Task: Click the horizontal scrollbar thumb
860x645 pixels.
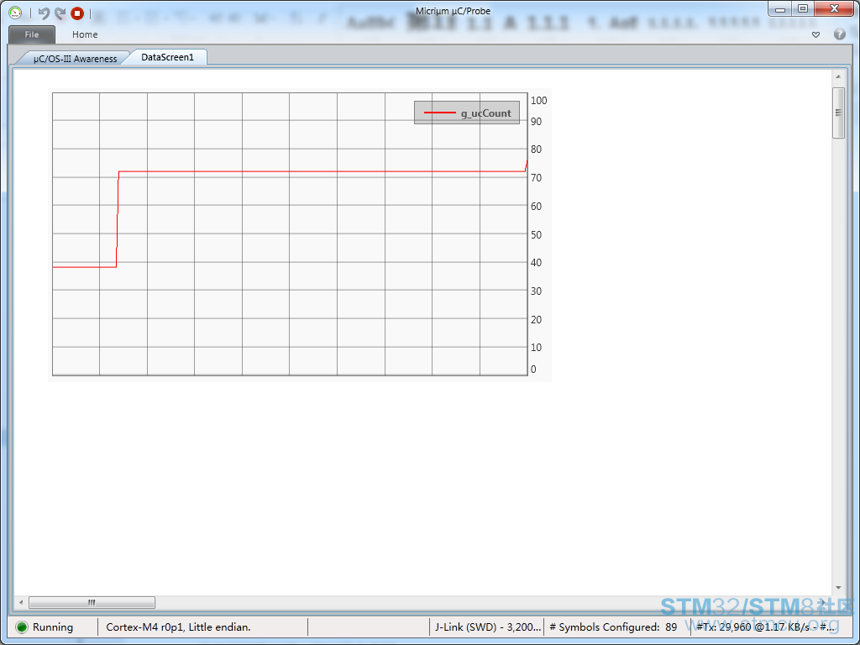Action: click(x=92, y=602)
